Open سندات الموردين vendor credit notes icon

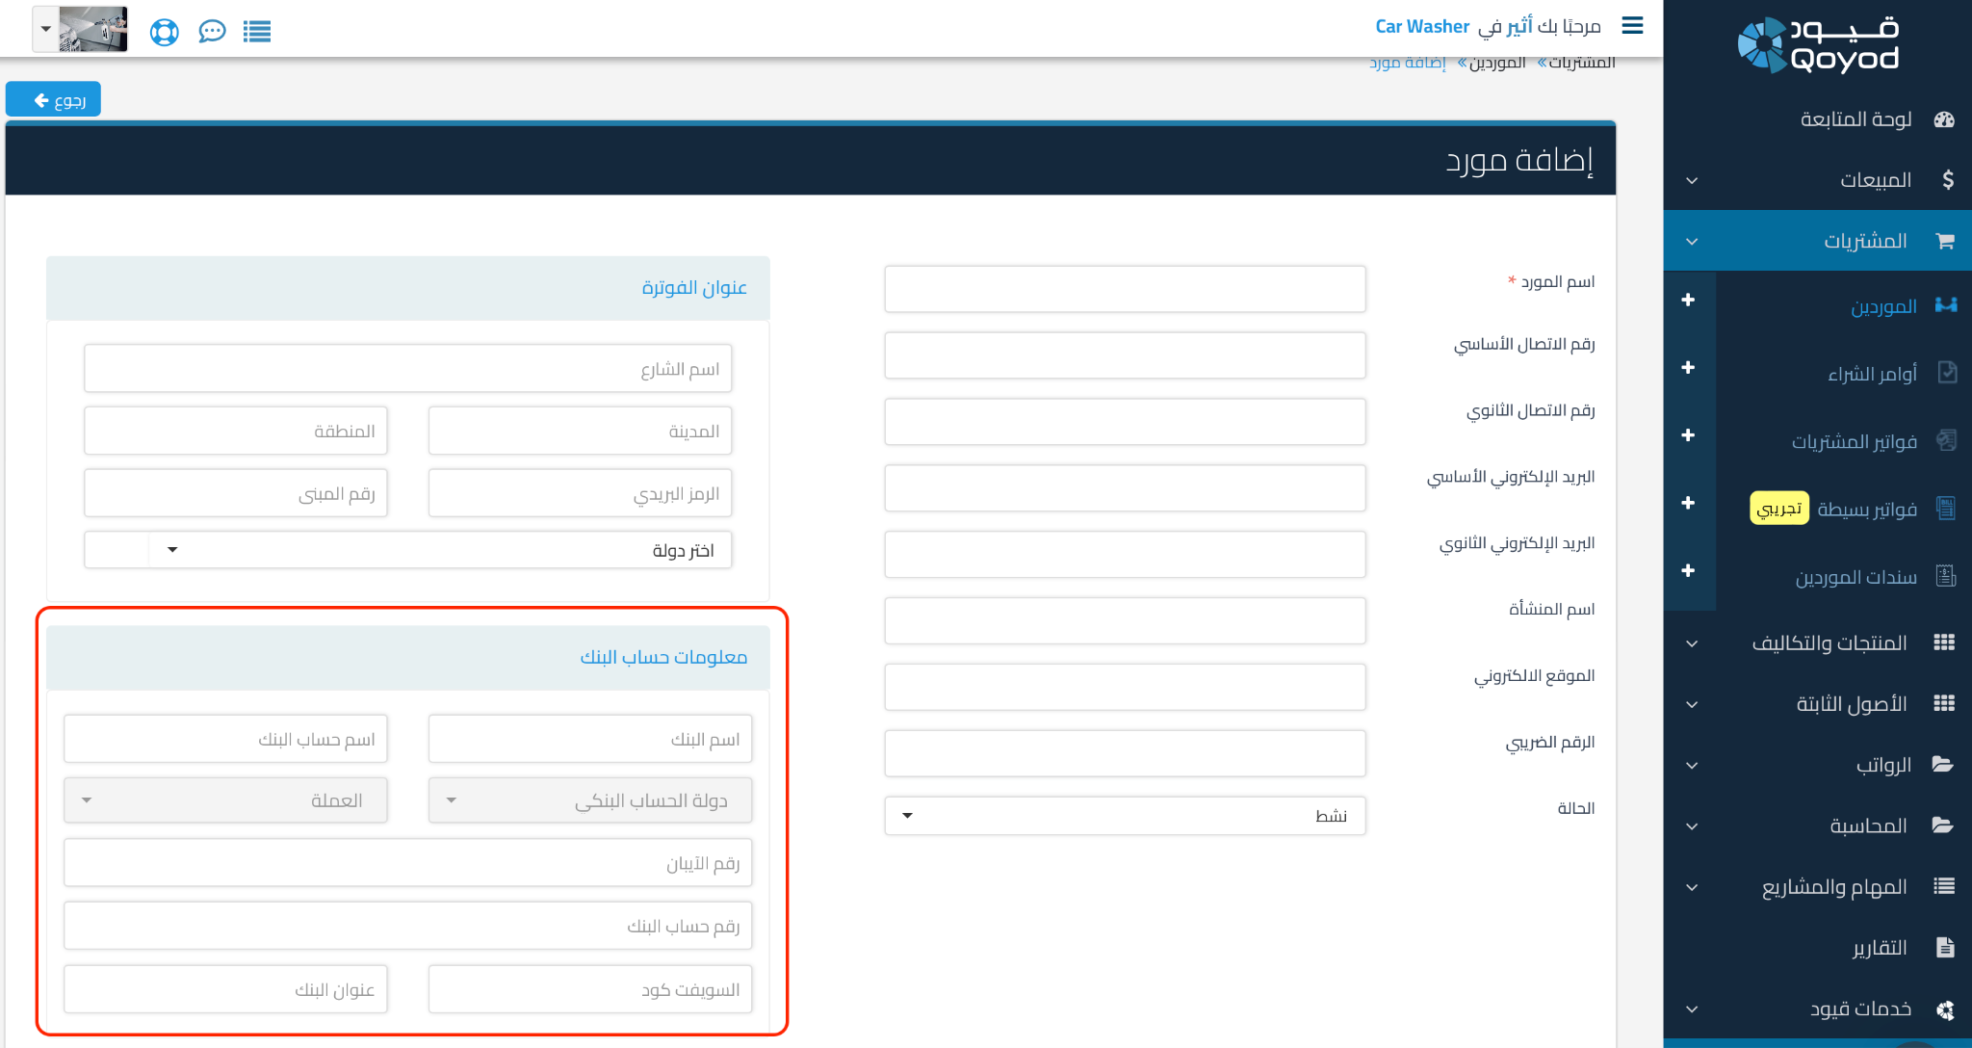(x=1947, y=576)
